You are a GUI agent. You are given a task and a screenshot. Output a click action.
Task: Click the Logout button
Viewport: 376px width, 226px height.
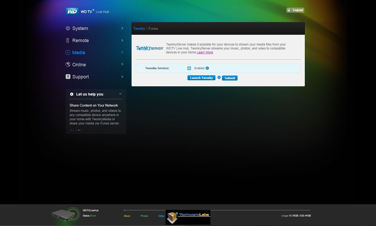(x=295, y=10)
